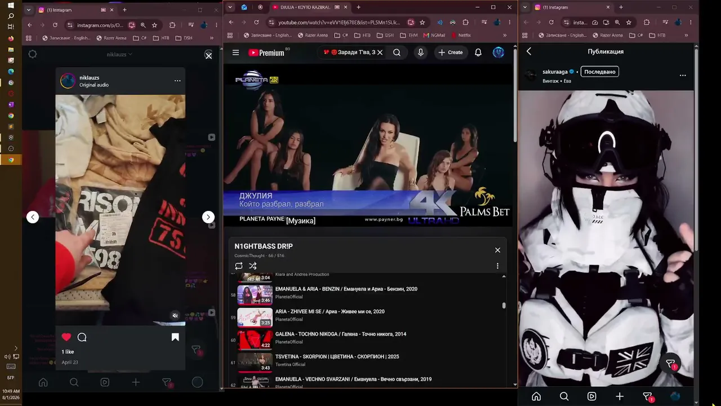Open the playlist three-dot options menu
This screenshot has width=721, height=406.
click(497, 266)
